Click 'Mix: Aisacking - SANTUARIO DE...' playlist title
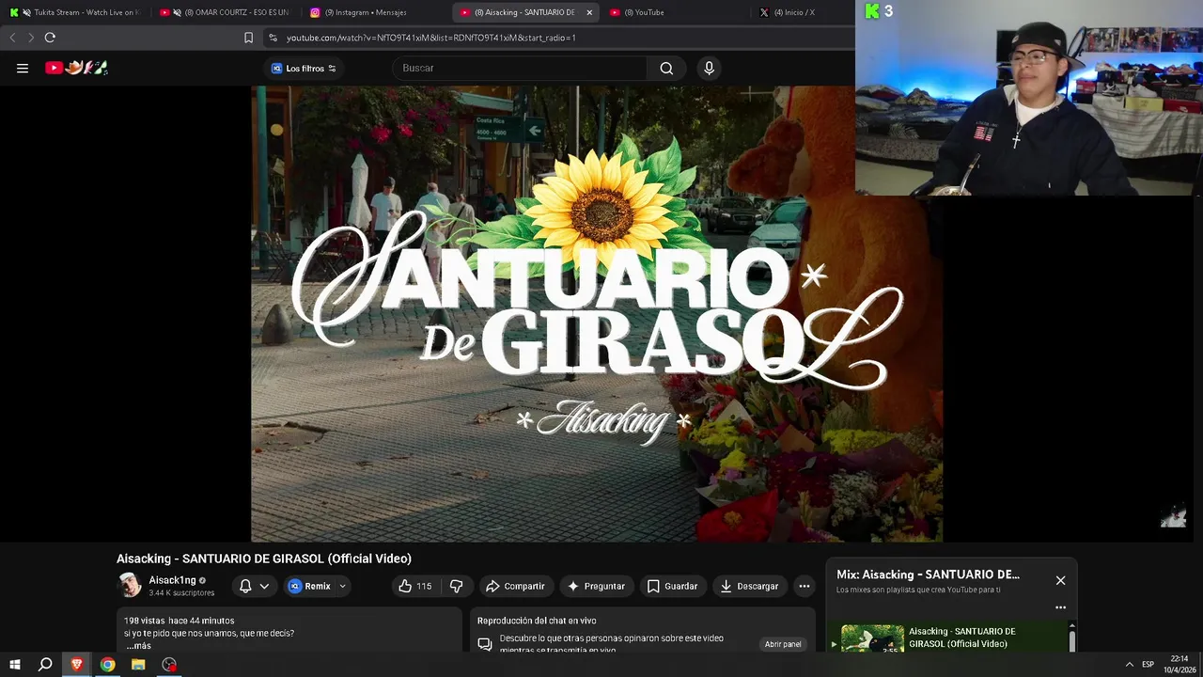Viewport: 1203px width, 677px height. click(x=928, y=575)
